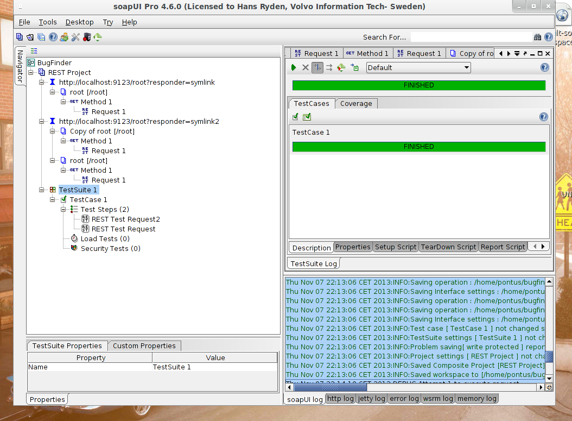Click the Search For input field
Screen dimensions: 572x421
tap(469, 37)
